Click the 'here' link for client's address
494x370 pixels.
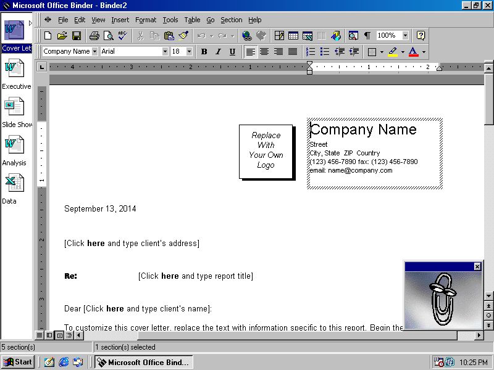96,243
